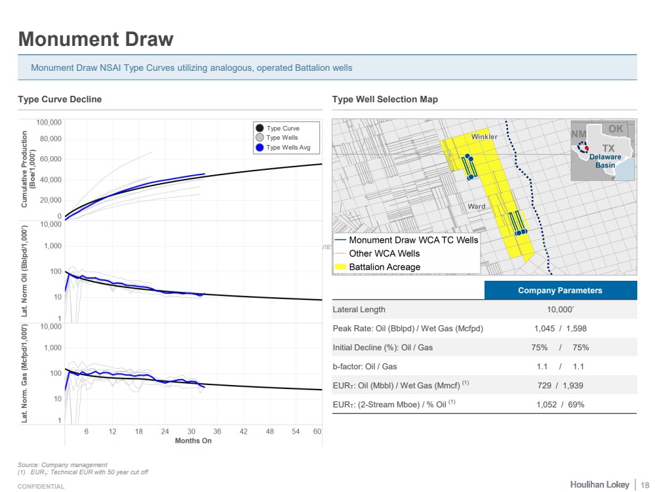Viewport: 655px width, 492px height.
Task: Click the Company Parameters table header
Action: coord(560,291)
